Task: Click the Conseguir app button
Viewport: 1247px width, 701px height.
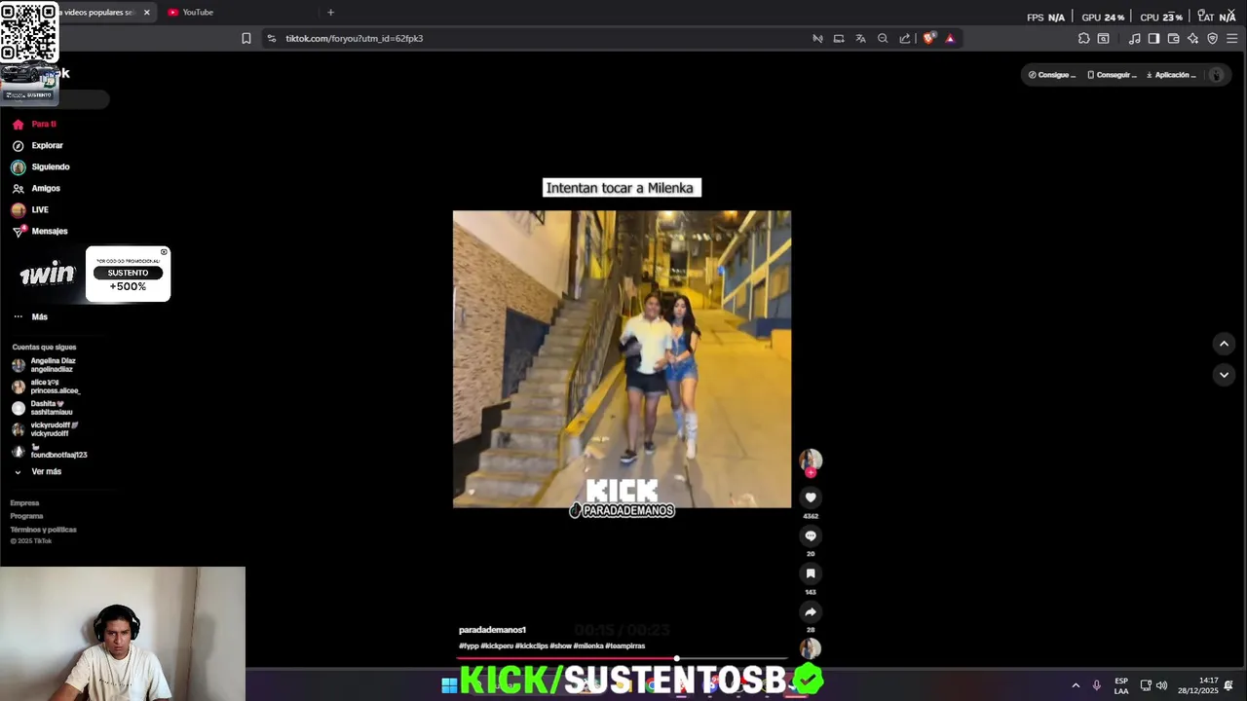Action: coord(1112,75)
